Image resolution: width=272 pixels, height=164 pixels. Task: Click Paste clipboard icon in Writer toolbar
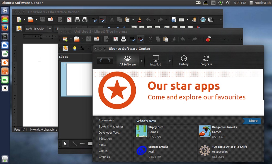click(x=127, y=20)
